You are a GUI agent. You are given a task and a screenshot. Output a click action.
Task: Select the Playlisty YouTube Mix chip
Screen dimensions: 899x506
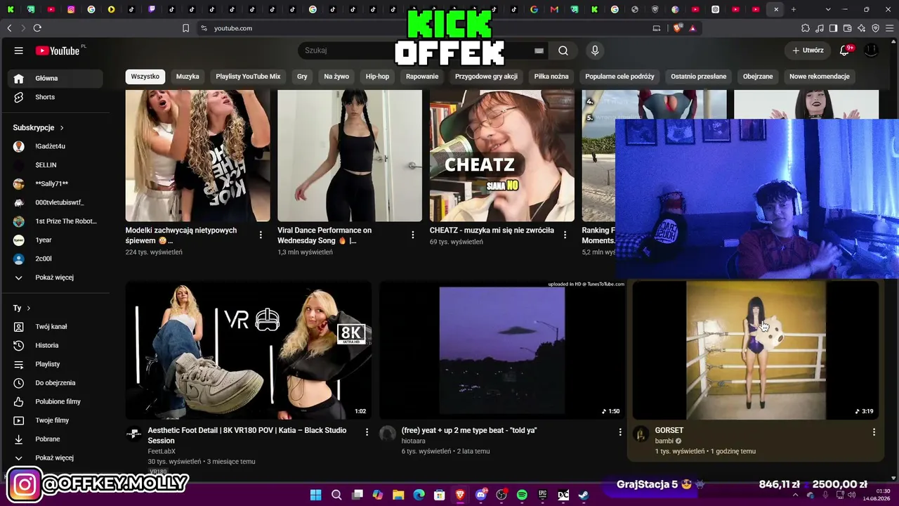pos(248,77)
